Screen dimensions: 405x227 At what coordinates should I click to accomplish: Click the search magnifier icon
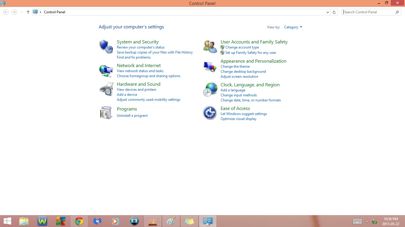click(397, 12)
